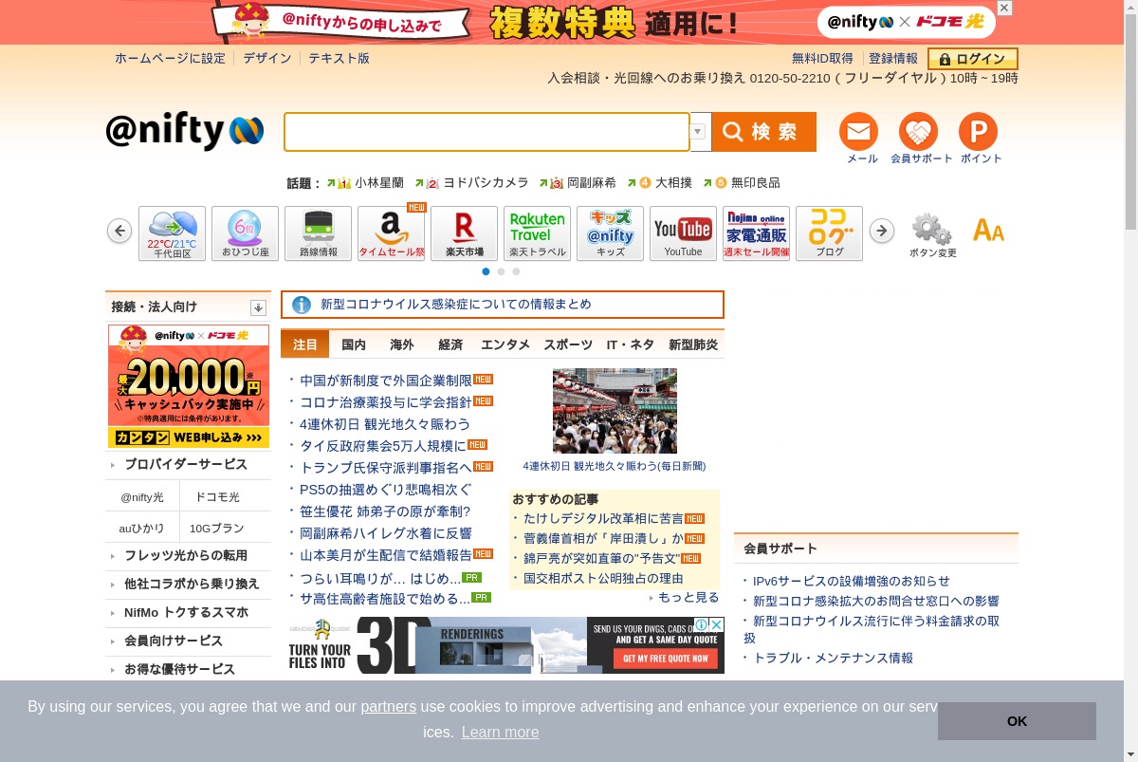Select the 海外 news tab
This screenshot has width=1138, height=762.
pyautogui.click(x=402, y=344)
